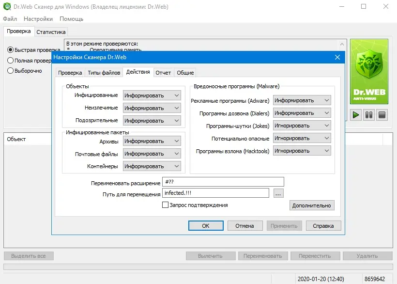Click the Отмена button

coord(245,226)
